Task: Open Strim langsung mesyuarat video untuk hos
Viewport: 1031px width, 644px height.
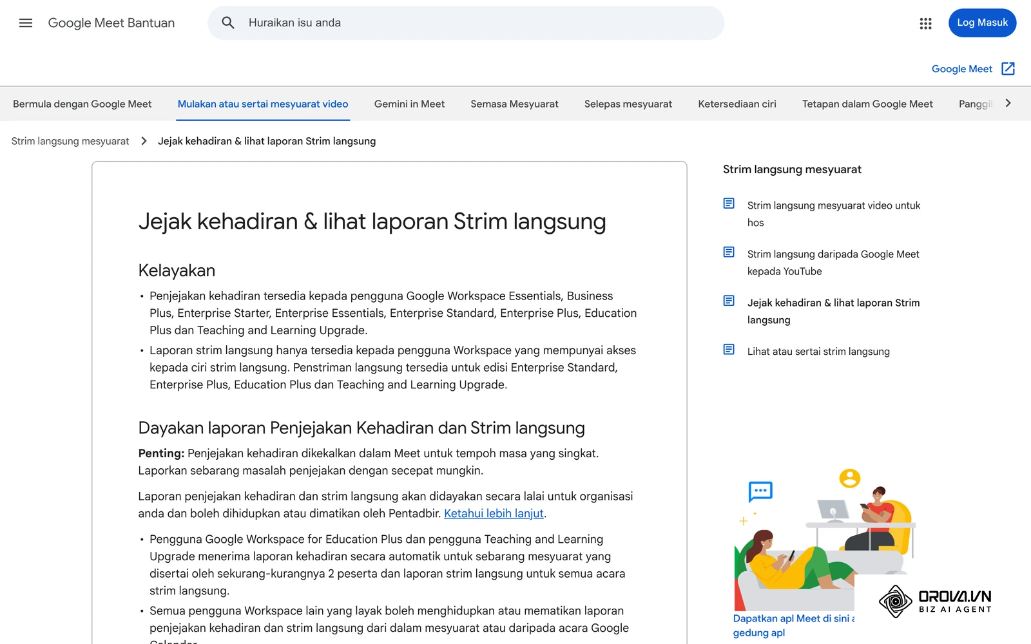Action: [834, 214]
